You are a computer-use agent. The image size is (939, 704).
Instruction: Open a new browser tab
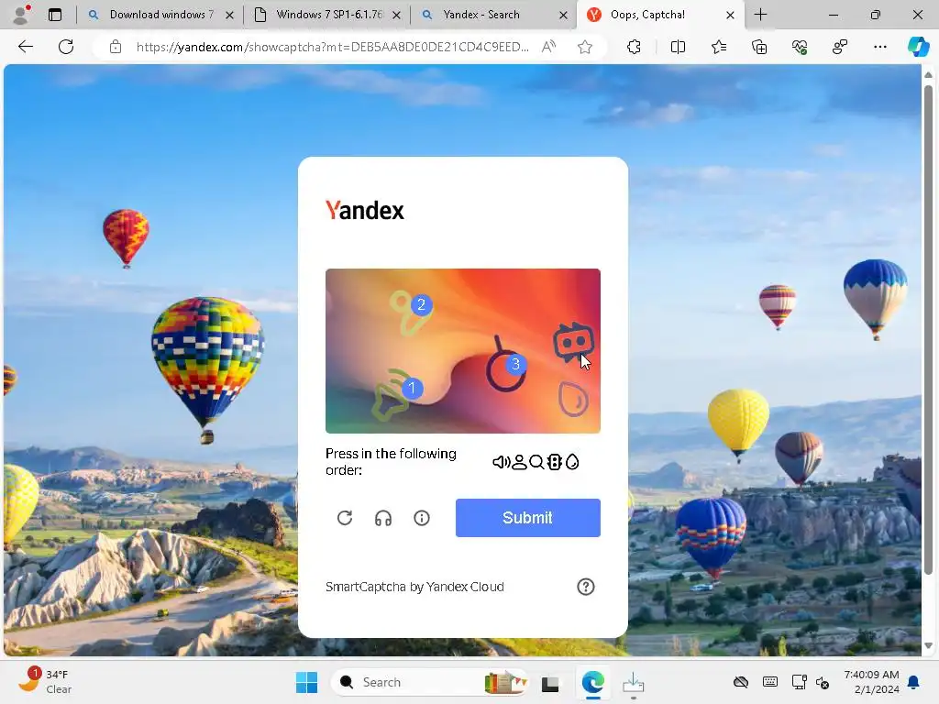point(760,15)
